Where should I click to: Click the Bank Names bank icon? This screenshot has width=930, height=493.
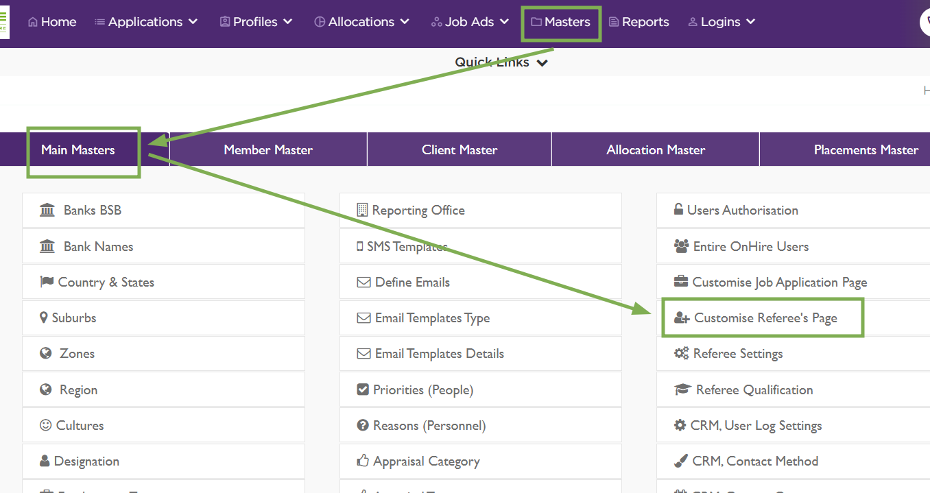47,246
